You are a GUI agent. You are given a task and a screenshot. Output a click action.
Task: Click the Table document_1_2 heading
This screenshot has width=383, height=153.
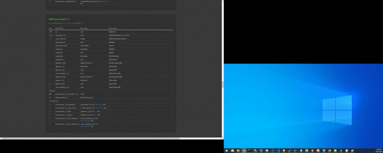(59, 19)
